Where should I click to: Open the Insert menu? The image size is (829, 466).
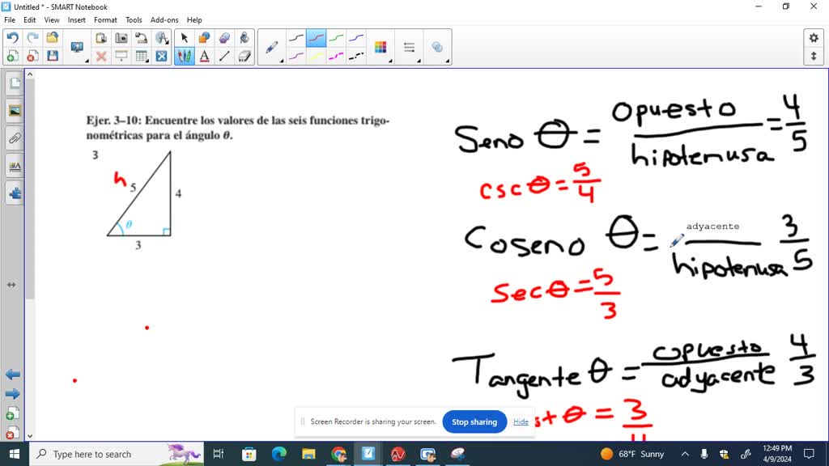click(77, 19)
